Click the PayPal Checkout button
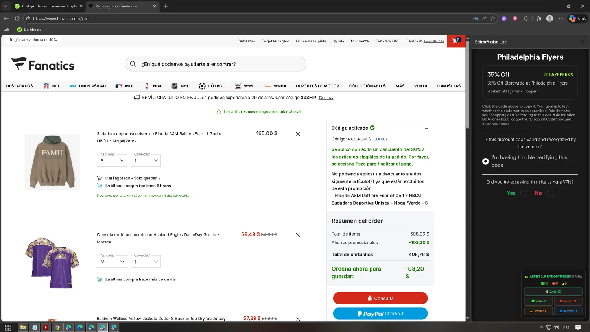 [x=380, y=314]
